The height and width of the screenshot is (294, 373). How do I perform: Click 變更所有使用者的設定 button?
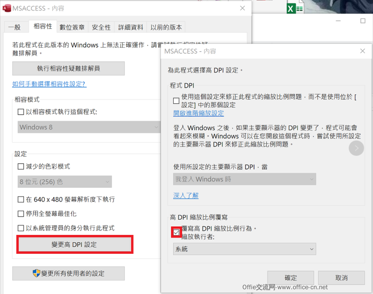(x=68, y=273)
